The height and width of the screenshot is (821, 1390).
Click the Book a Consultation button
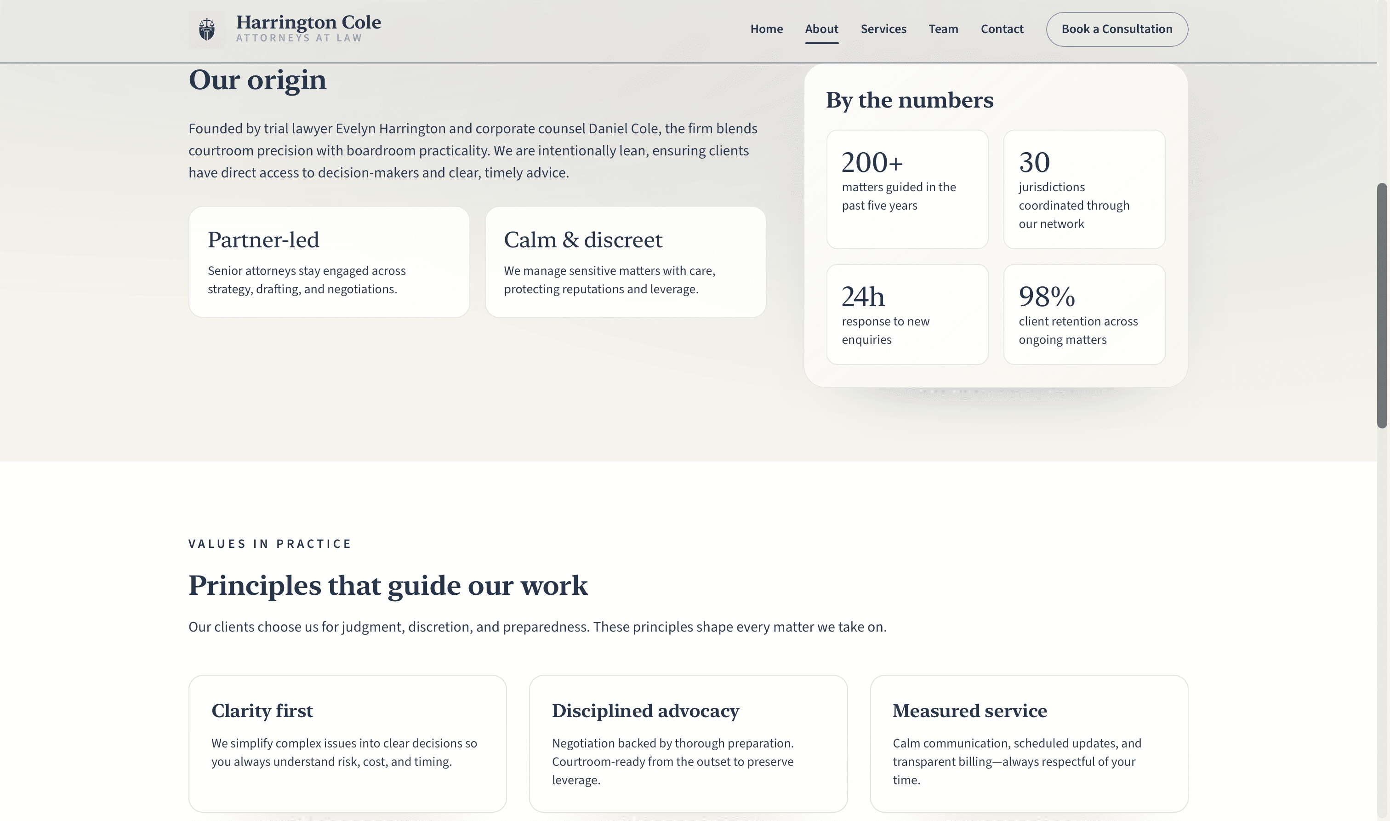click(x=1117, y=29)
